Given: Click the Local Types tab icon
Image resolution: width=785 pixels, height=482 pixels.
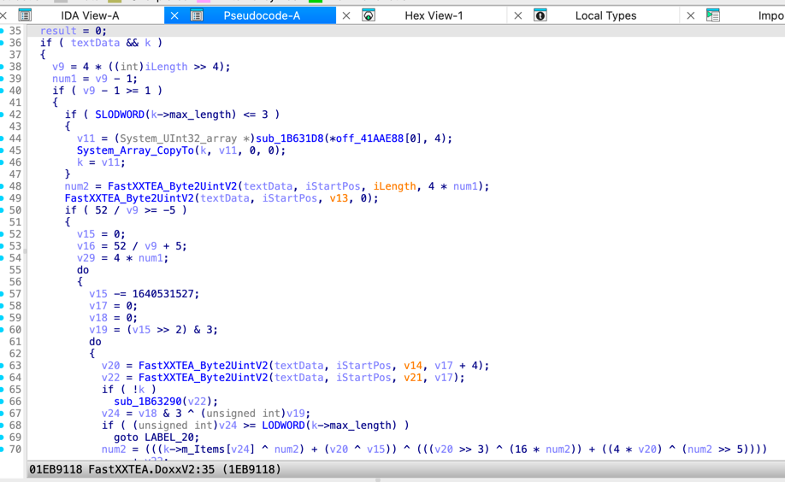Looking at the screenshot, I should click(540, 15).
